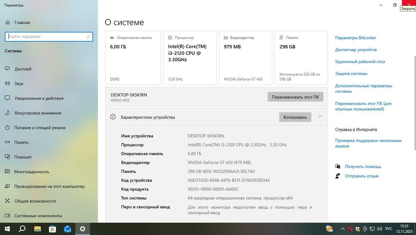
Task: Click the Память drive icon in sidebar
Action: (7, 142)
